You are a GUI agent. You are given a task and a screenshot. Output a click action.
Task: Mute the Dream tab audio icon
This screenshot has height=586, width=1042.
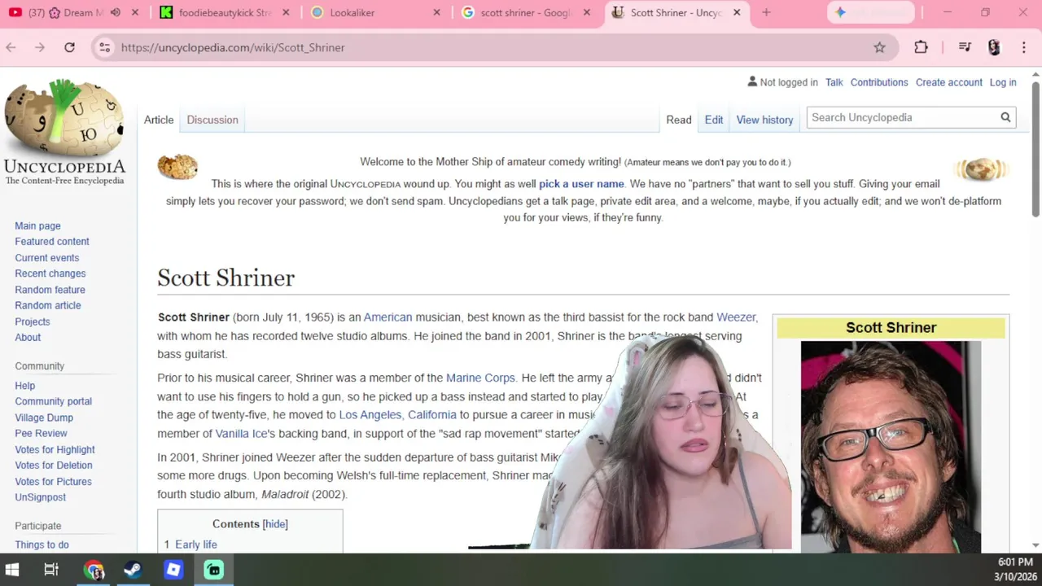[115, 12]
